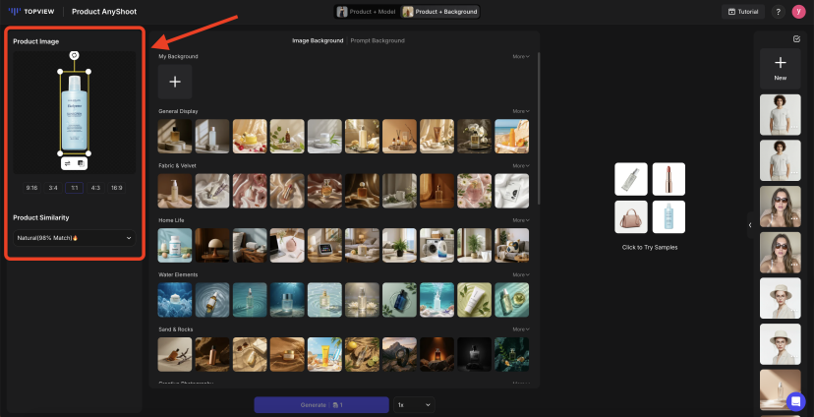Collapse the right history panel arrow
814x417 pixels.
coord(750,225)
